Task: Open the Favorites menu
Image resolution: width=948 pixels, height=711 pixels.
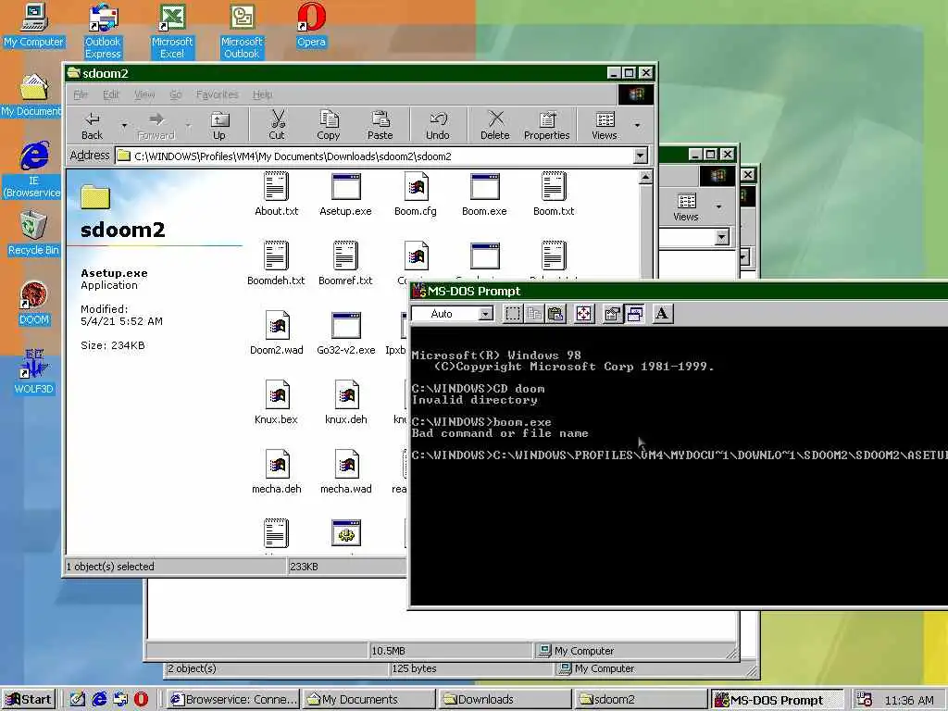Action: [x=217, y=94]
